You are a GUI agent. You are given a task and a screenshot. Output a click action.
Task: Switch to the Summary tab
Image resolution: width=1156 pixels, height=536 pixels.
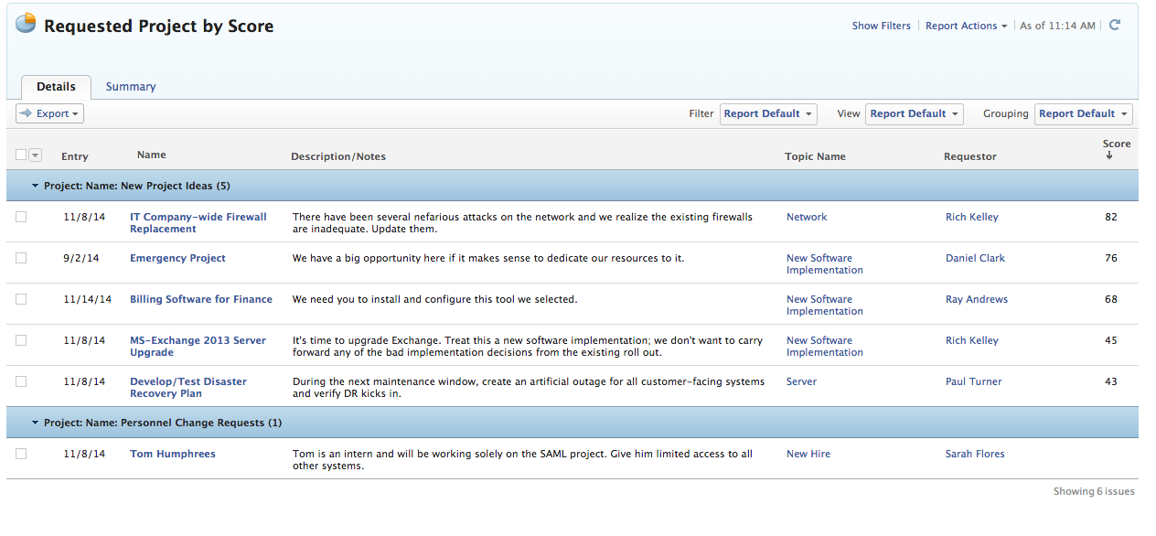pyautogui.click(x=131, y=87)
